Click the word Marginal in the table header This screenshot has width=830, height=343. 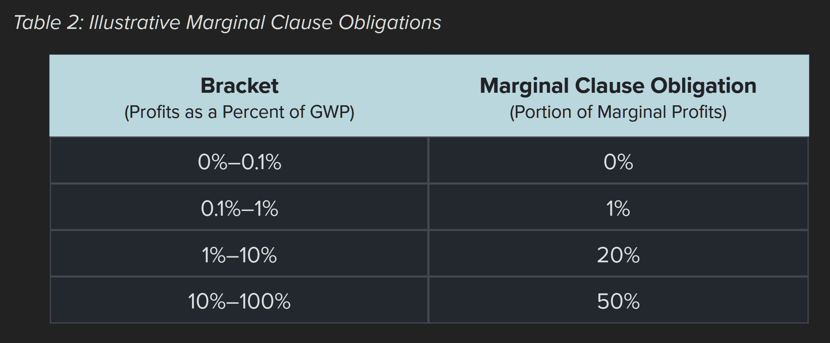525,86
